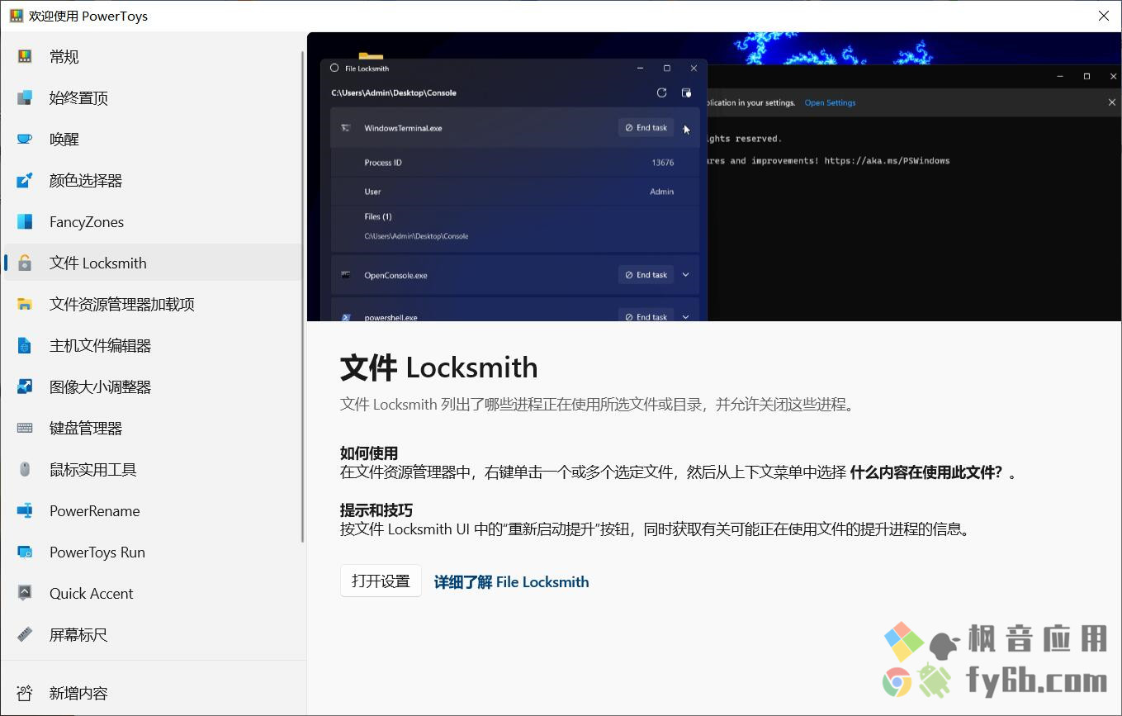Viewport: 1122px width, 716px height.
Task: Go to the 唤醒 section
Action: point(154,140)
